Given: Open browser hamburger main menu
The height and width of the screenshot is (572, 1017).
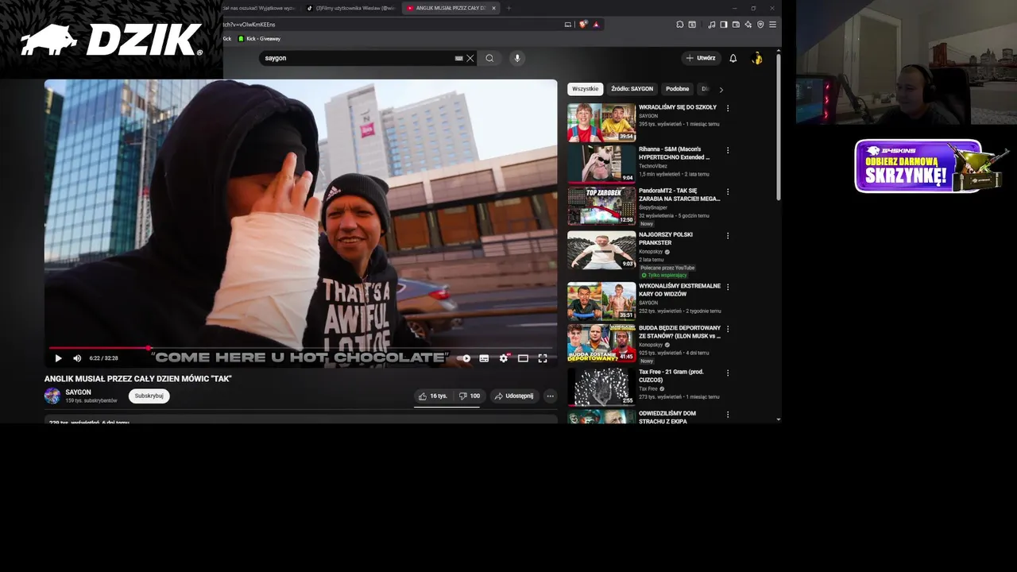Looking at the screenshot, I should [772, 25].
